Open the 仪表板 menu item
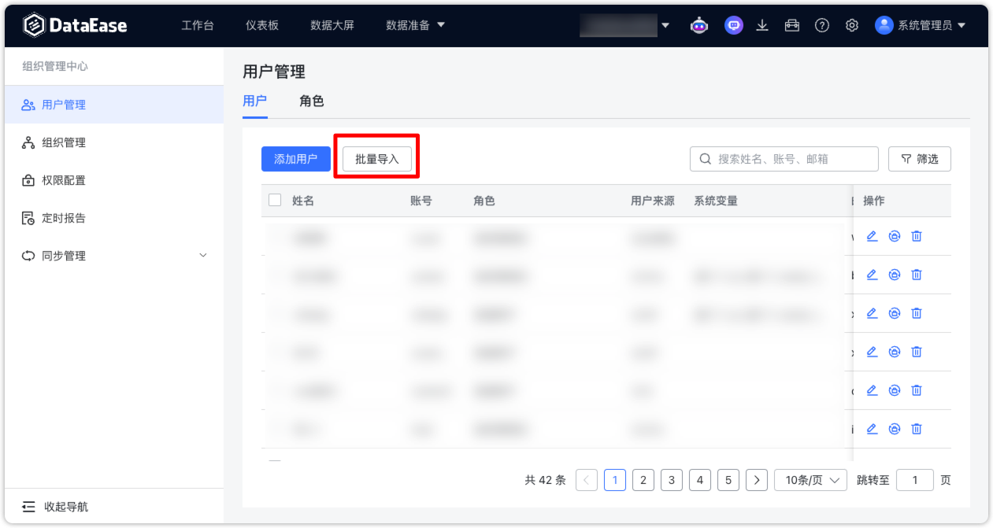Viewport: 993px width, 528px height. [261, 24]
